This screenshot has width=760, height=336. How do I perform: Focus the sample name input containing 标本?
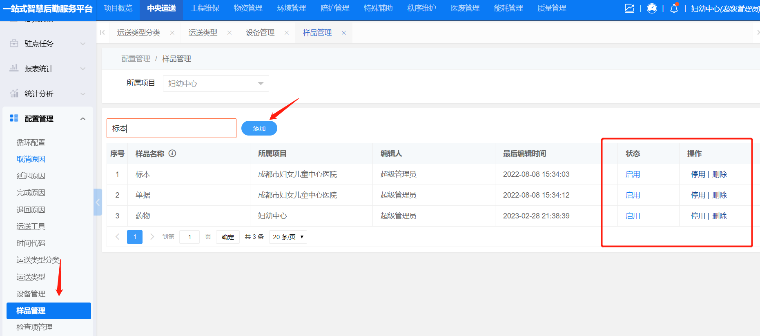click(172, 128)
